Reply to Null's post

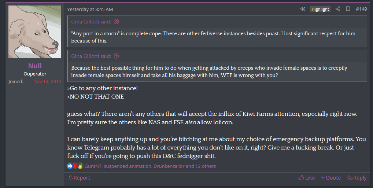pyautogui.click(x=357, y=178)
